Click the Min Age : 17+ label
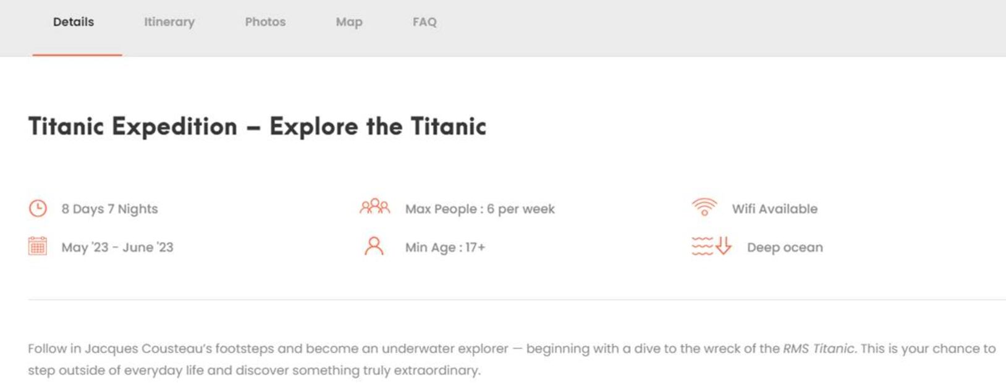 [x=445, y=247]
